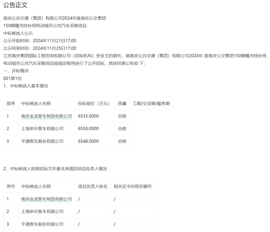Select bid price 6548.0000
Image resolution: width=270 pixels, height=232 pixels.
pos(88,141)
